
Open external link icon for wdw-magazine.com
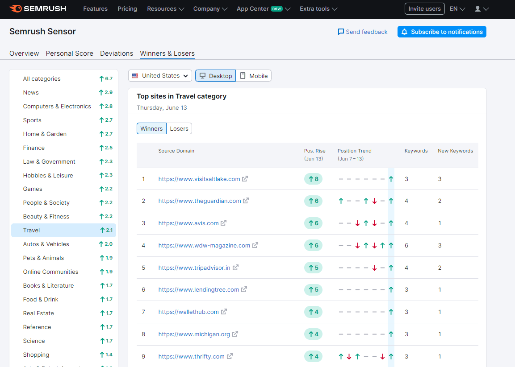click(255, 245)
